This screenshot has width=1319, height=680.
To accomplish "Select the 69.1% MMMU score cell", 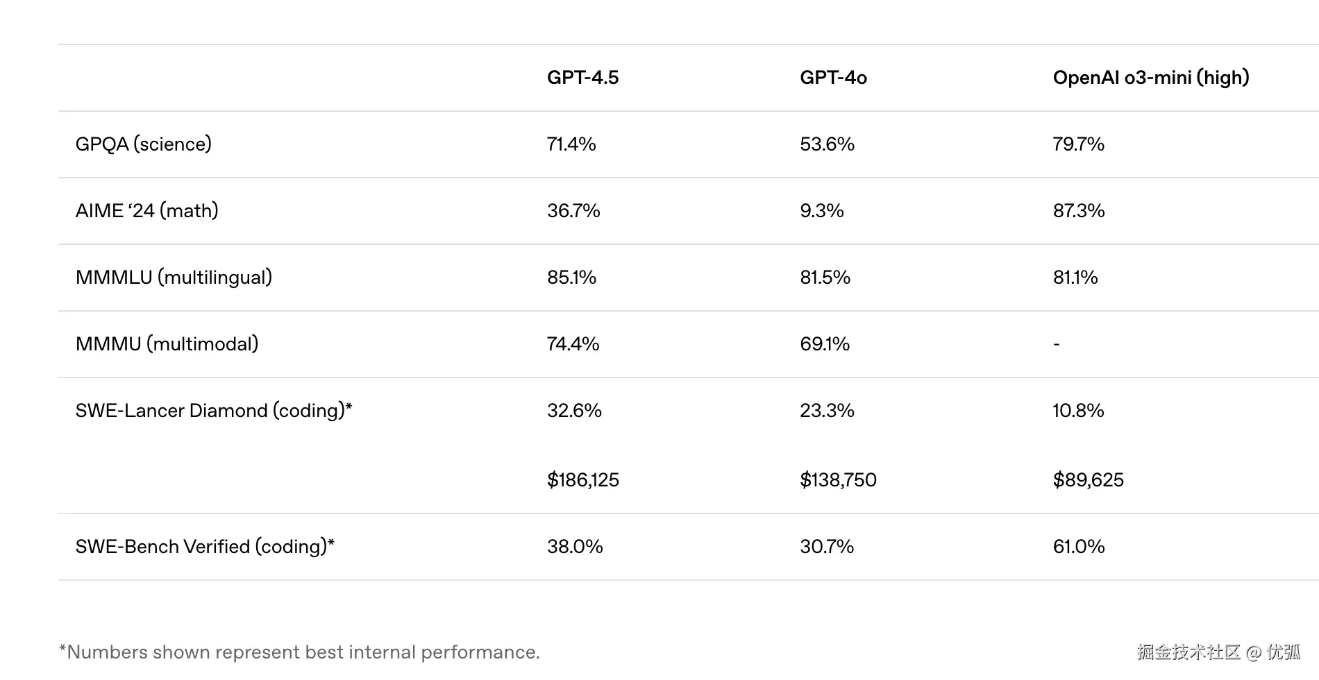I will [x=824, y=343].
